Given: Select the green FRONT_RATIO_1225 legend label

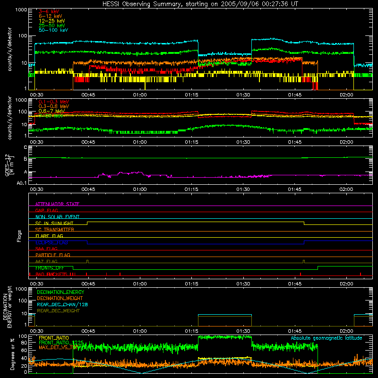Looking at the screenshot, I should click(x=61, y=343).
